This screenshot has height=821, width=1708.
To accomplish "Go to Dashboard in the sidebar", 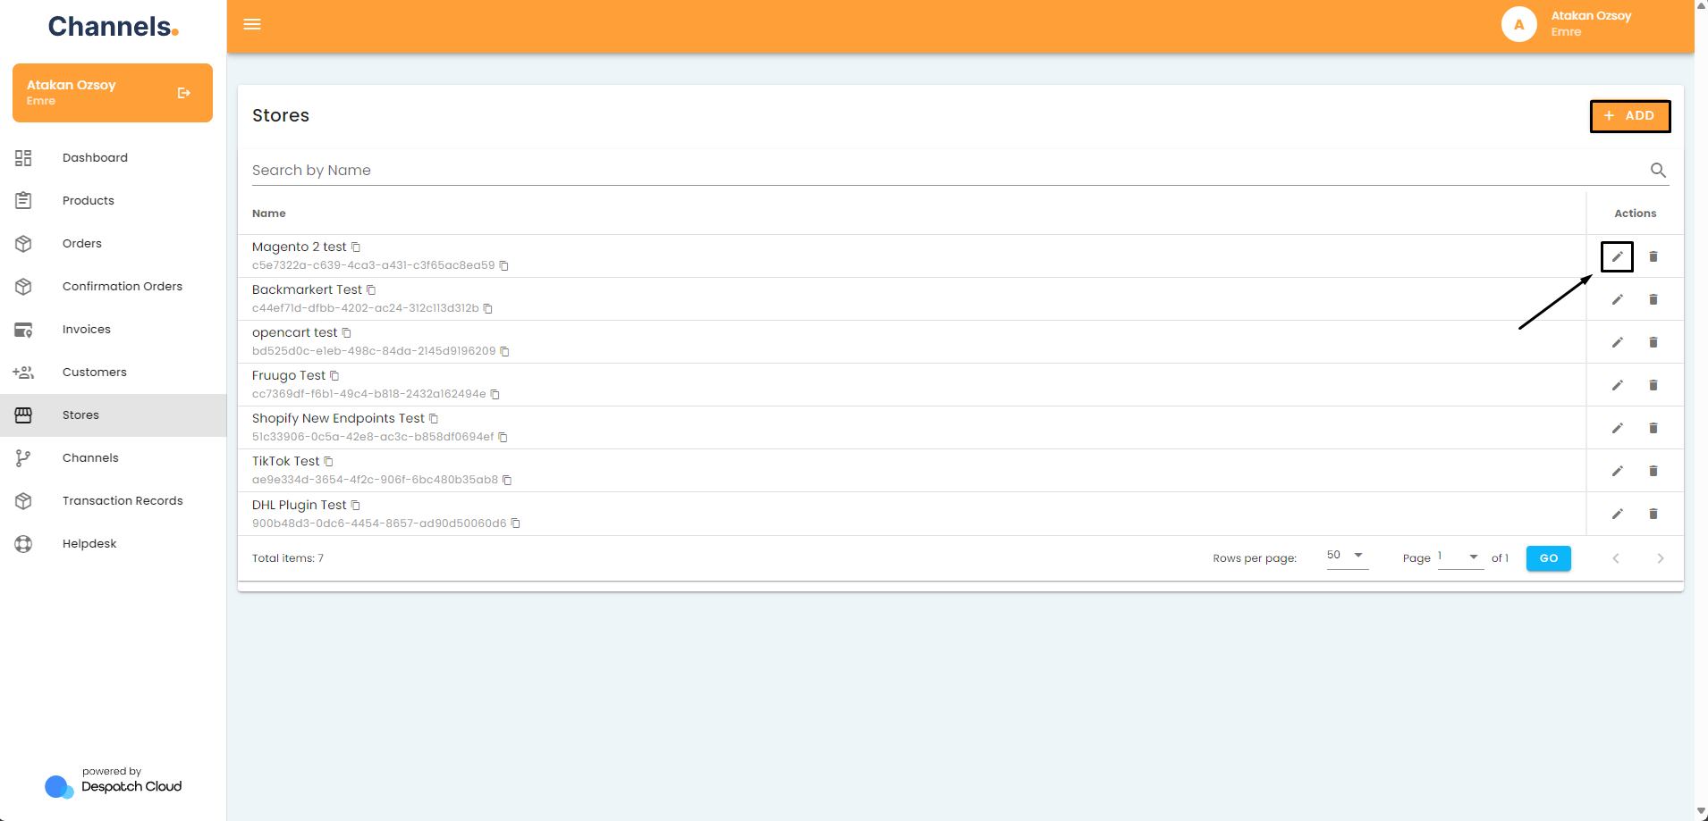I will (x=113, y=158).
